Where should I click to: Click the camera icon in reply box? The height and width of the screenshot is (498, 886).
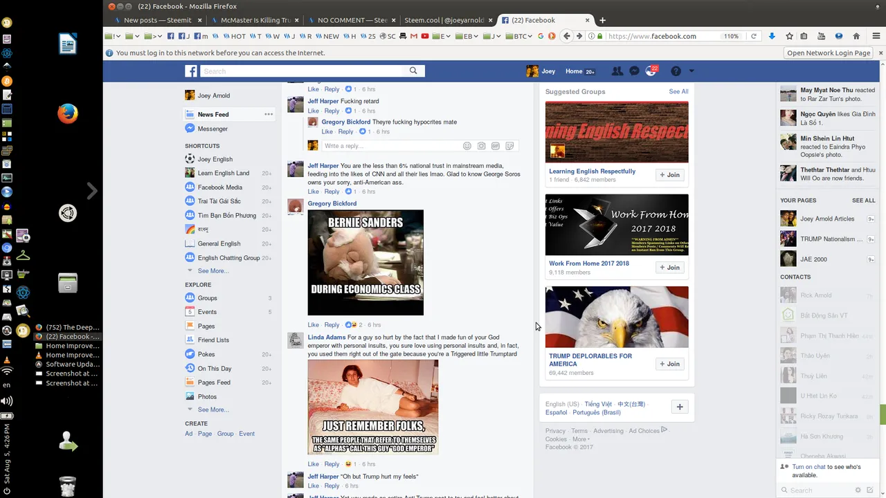tap(482, 146)
